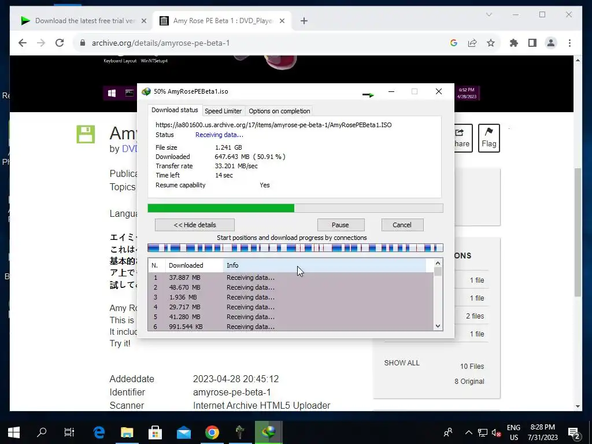Click the connections progress segment bar
Viewport: 592px width, 444px height.
click(x=295, y=247)
